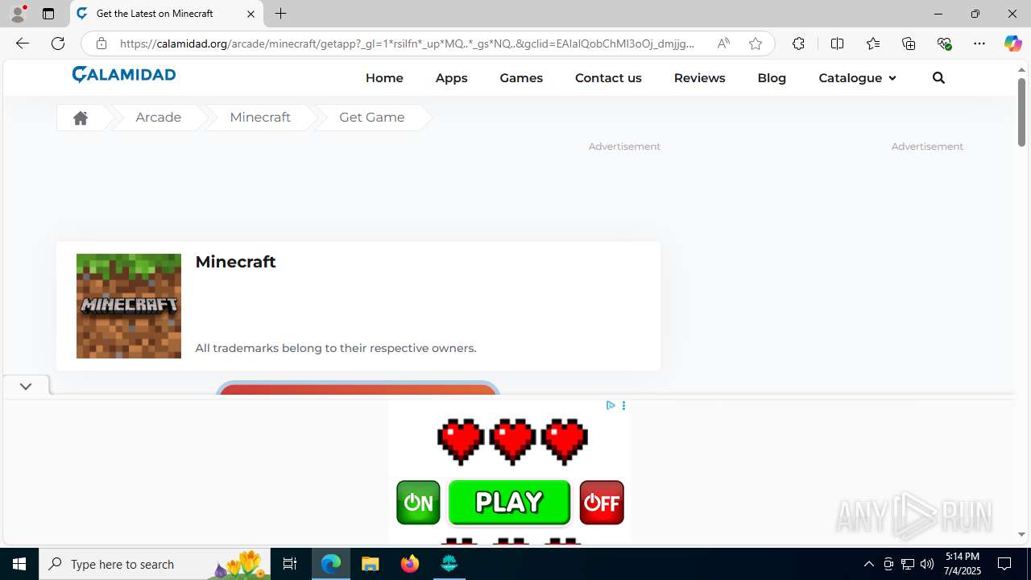Image resolution: width=1031 pixels, height=580 pixels.
Task: Open a new browser tab
Action: [x=280, y=14]
